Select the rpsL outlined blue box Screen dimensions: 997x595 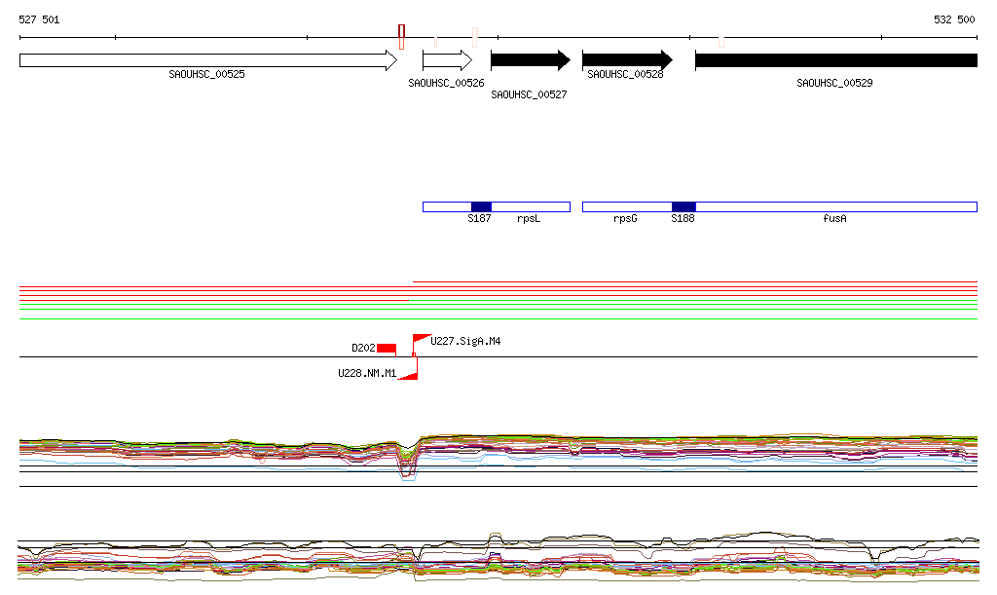[x=531, y=206]
